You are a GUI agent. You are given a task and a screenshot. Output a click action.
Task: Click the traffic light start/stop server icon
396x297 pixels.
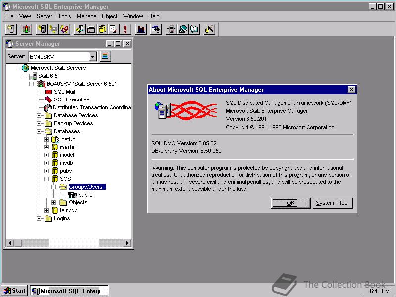point(26,29)
